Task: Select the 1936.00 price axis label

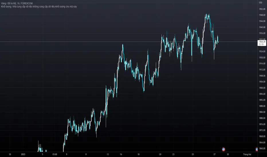Action: pos(262,33)
